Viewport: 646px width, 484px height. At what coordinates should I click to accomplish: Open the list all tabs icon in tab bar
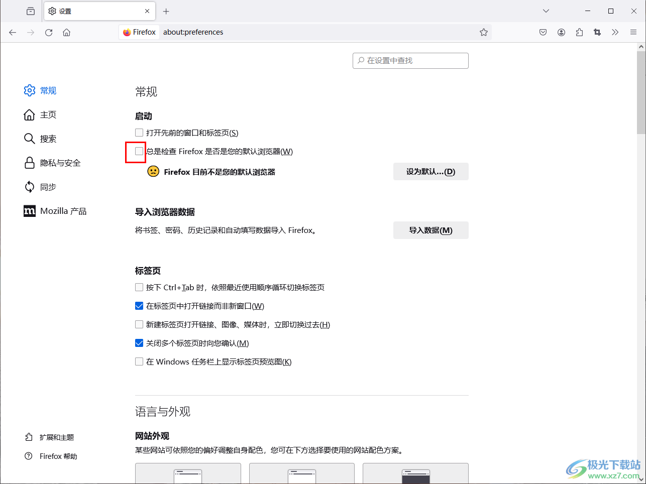click(x=31, y=11)
